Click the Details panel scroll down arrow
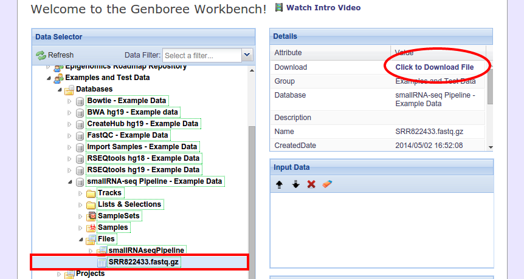 pos(490,146)
